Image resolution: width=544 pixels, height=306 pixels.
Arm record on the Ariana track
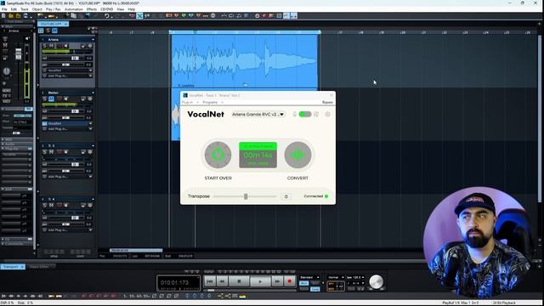click(x=59, y=46)
